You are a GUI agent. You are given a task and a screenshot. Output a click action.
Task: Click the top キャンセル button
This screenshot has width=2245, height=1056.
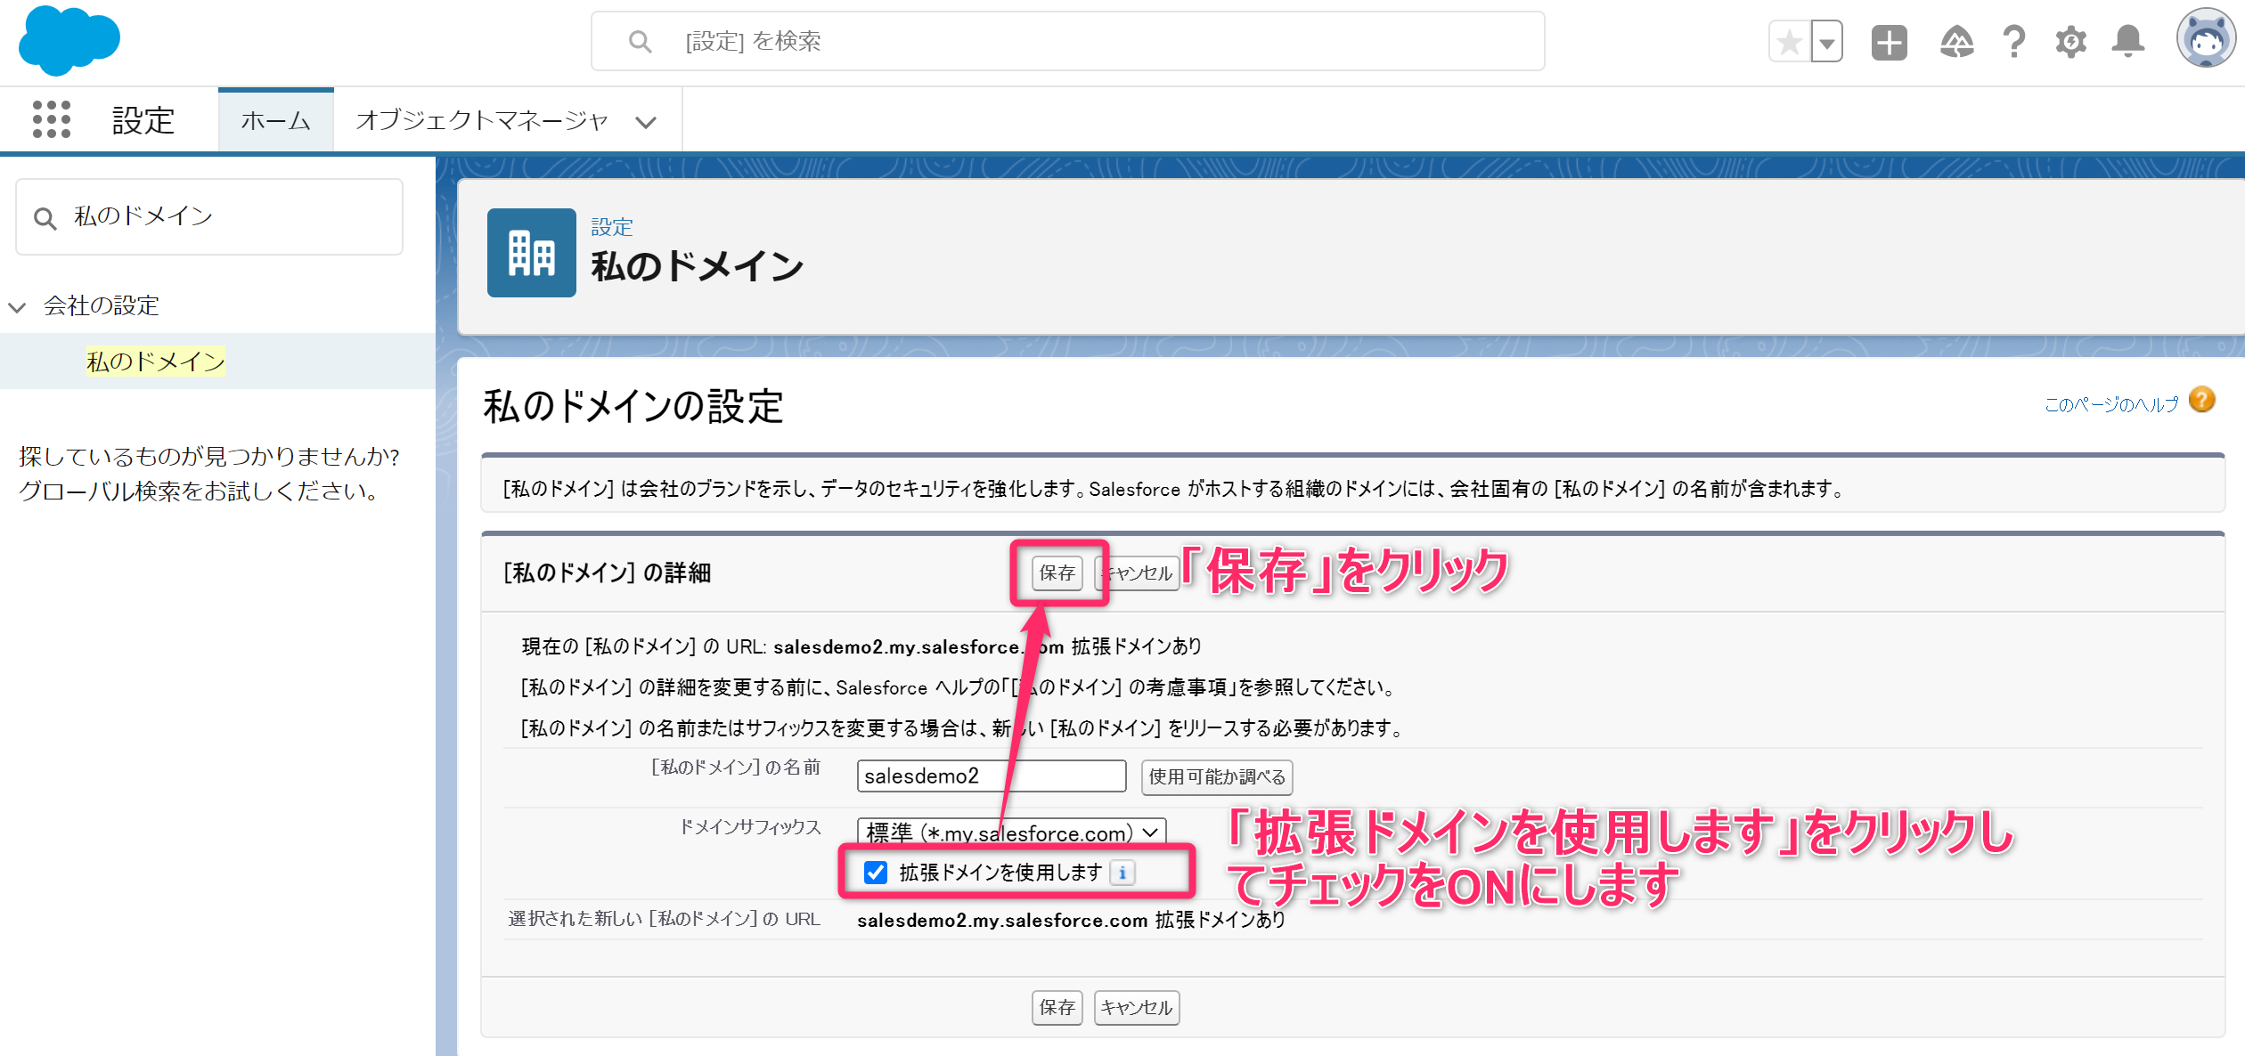pos(1137,573)
